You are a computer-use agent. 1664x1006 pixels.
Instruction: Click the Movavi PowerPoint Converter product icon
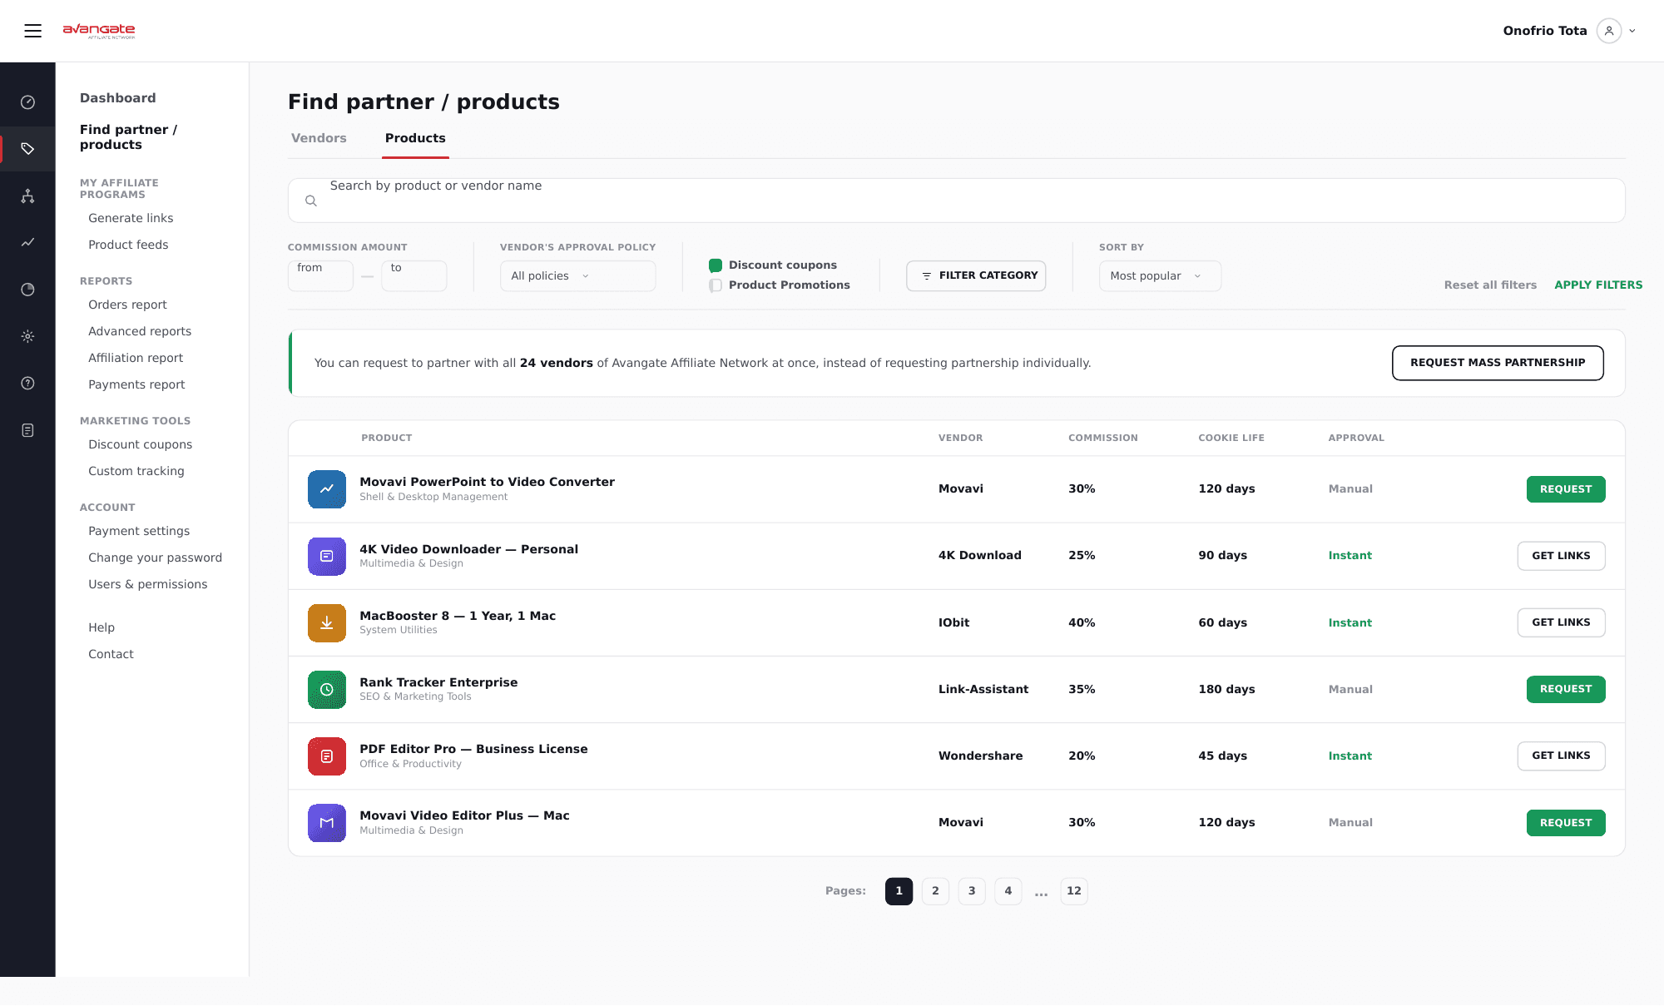tap(327, 489)
